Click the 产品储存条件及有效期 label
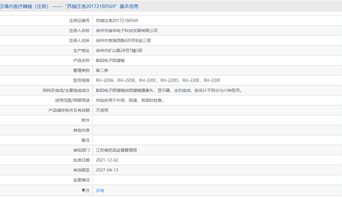The height and width of the screenshot is (197, 342). coord(69,111)
